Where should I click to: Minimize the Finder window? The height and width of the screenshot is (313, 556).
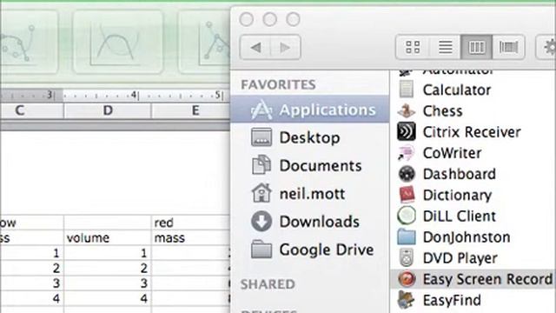(270, 19)
